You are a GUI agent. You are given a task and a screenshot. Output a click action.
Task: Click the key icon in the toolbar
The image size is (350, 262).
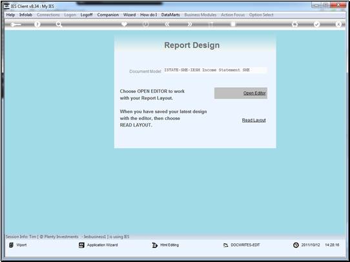(x=15, y=25)
